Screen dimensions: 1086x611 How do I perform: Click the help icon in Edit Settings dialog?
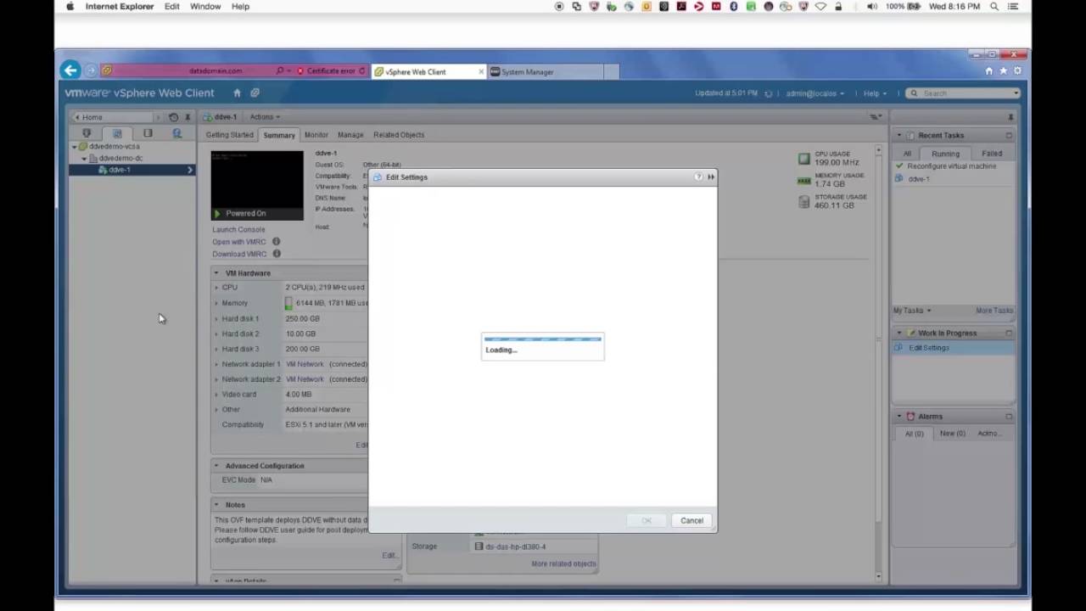click(x=698, y=177)
